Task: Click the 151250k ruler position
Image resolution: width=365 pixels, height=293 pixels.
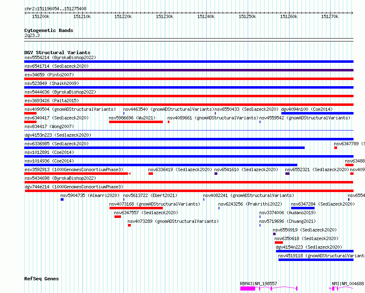Action: point(247,16)
